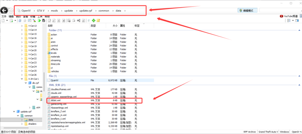The image size is (302, 134).
Task: Click the blue dlc.rpf archive icon in tree
Action: point(30,83)
